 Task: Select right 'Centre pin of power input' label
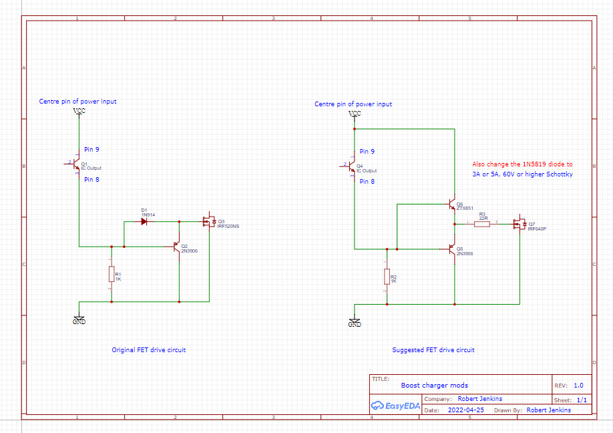tap(353, 104)
